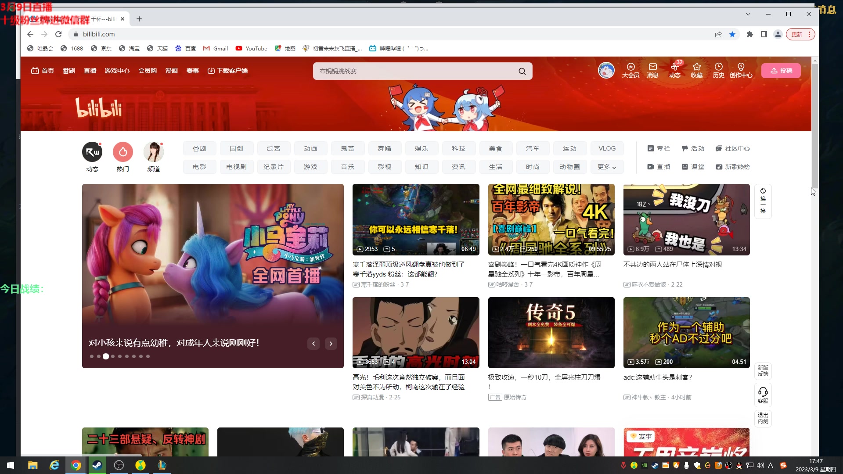Click the pink 投稿 upload button
843x474 pixels.
coord(781,70)
